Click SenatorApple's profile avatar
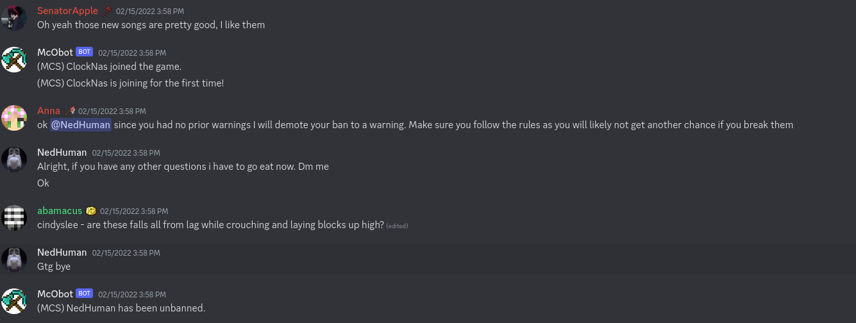 click(14, 18)
